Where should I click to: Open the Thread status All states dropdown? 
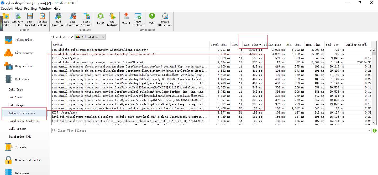90,37
